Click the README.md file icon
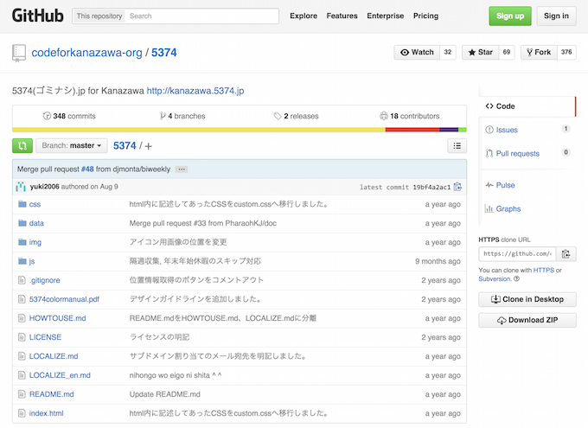The image size is (588, 428). (x=22, y=394)
